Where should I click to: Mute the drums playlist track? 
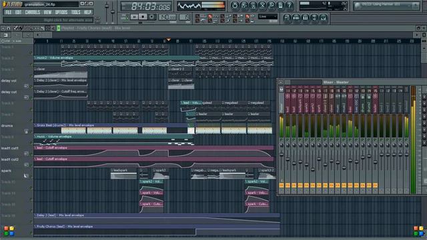pos(31,131)
